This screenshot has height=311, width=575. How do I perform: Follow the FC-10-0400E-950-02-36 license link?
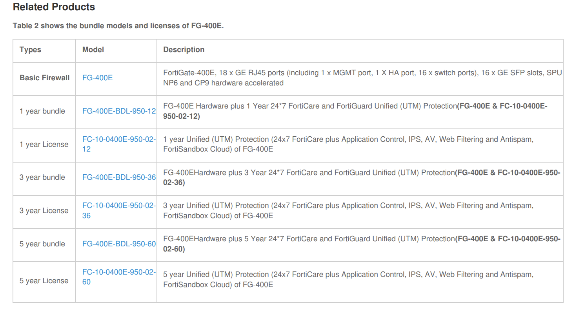(x=118, y=206)
